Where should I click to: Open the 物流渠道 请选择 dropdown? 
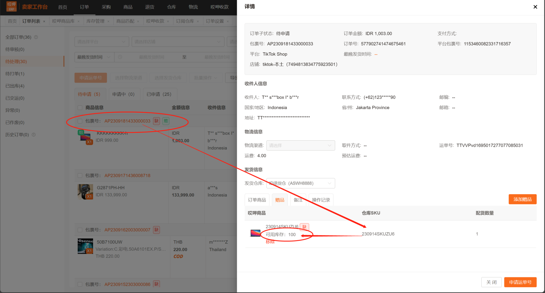click(300, 146)
